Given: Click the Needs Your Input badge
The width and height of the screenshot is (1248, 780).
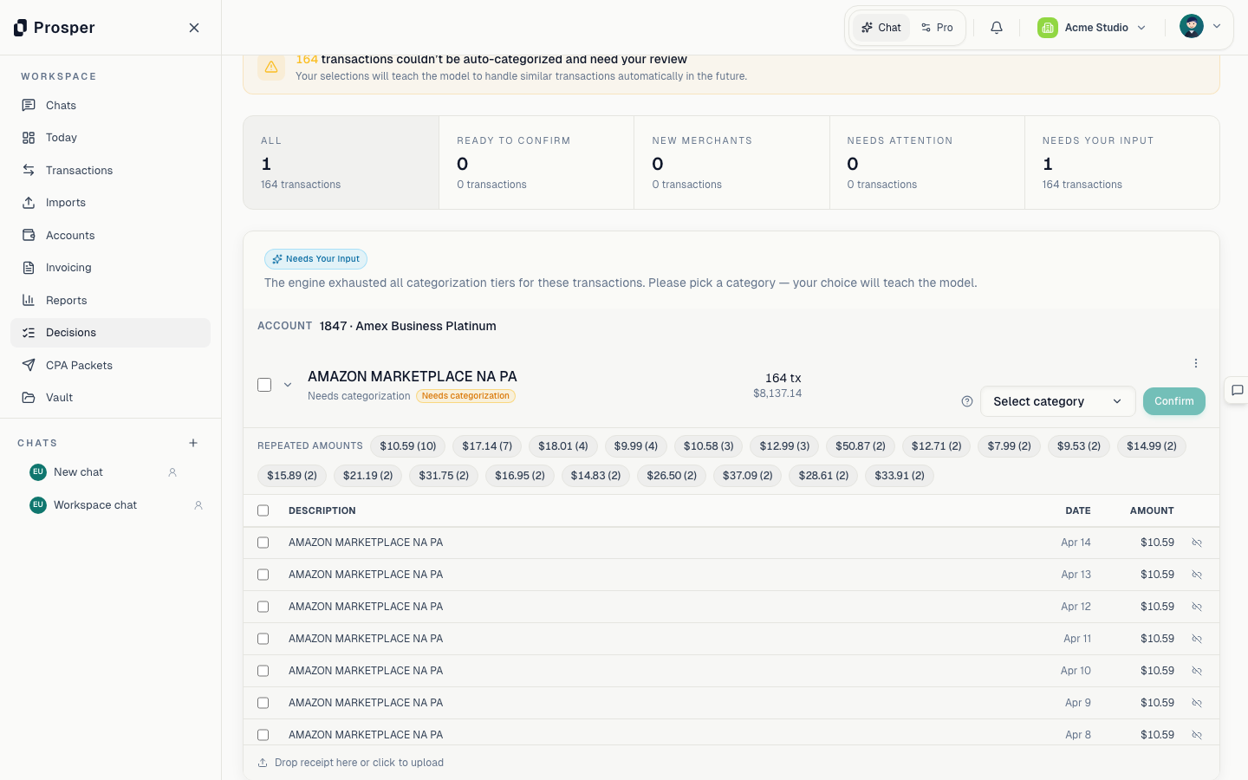Looking at the screenshot, I should pos(315,259).
